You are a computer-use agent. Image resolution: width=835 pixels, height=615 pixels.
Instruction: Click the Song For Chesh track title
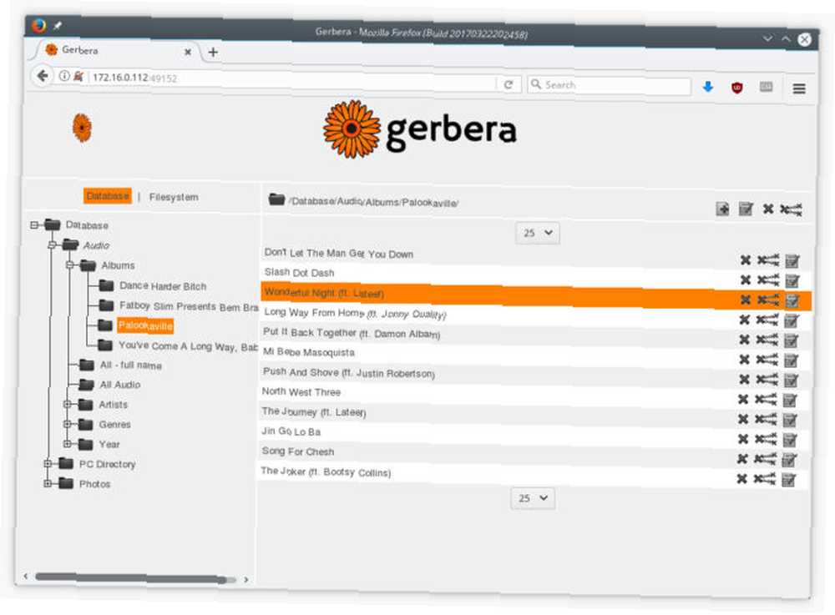298,451
